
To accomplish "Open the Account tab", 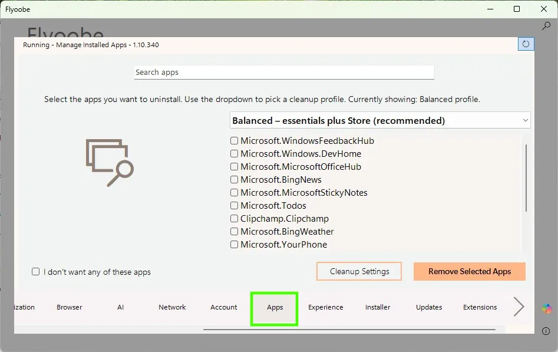I will click(x=223, y=307).
